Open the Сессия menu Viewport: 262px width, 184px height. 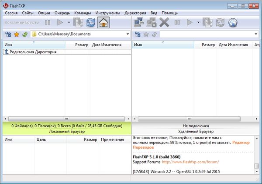point(11,13)
